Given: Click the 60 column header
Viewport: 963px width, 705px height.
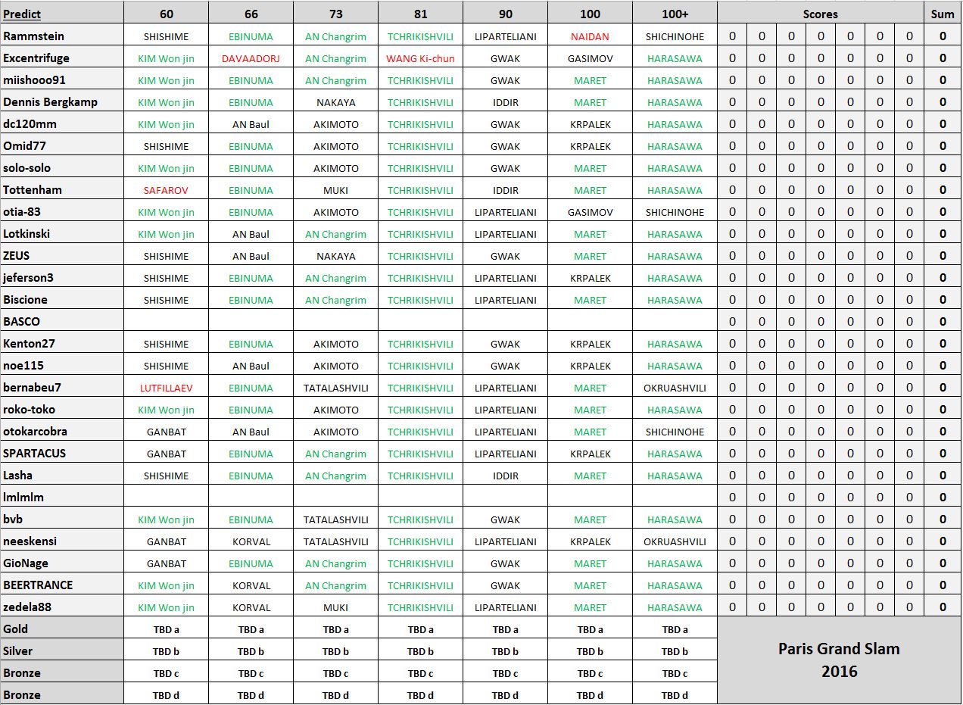Looking at the screenshot, I should [166, 14].
